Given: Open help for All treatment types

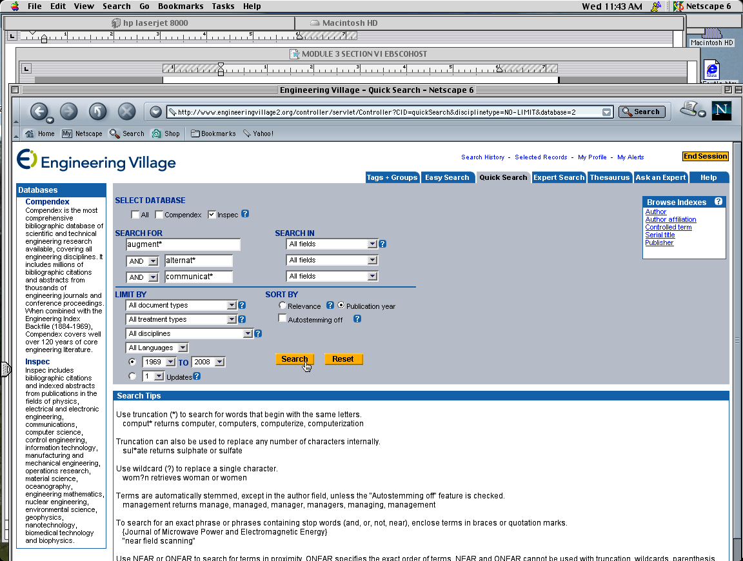Looking at the screenshot, I should point(242,320).
